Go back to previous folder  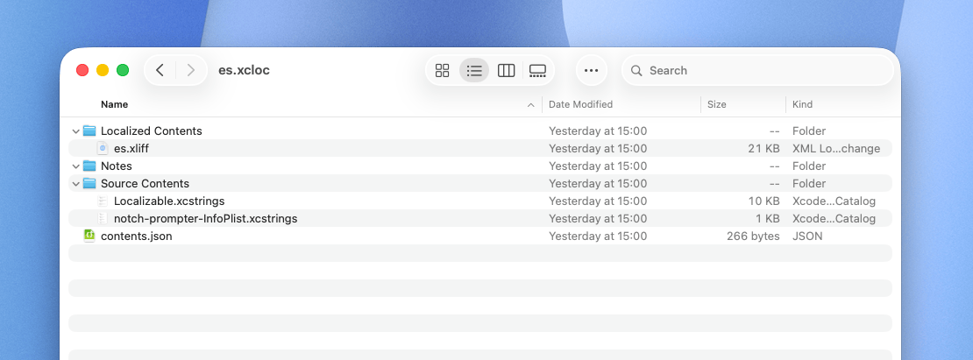tap(160, 70)
